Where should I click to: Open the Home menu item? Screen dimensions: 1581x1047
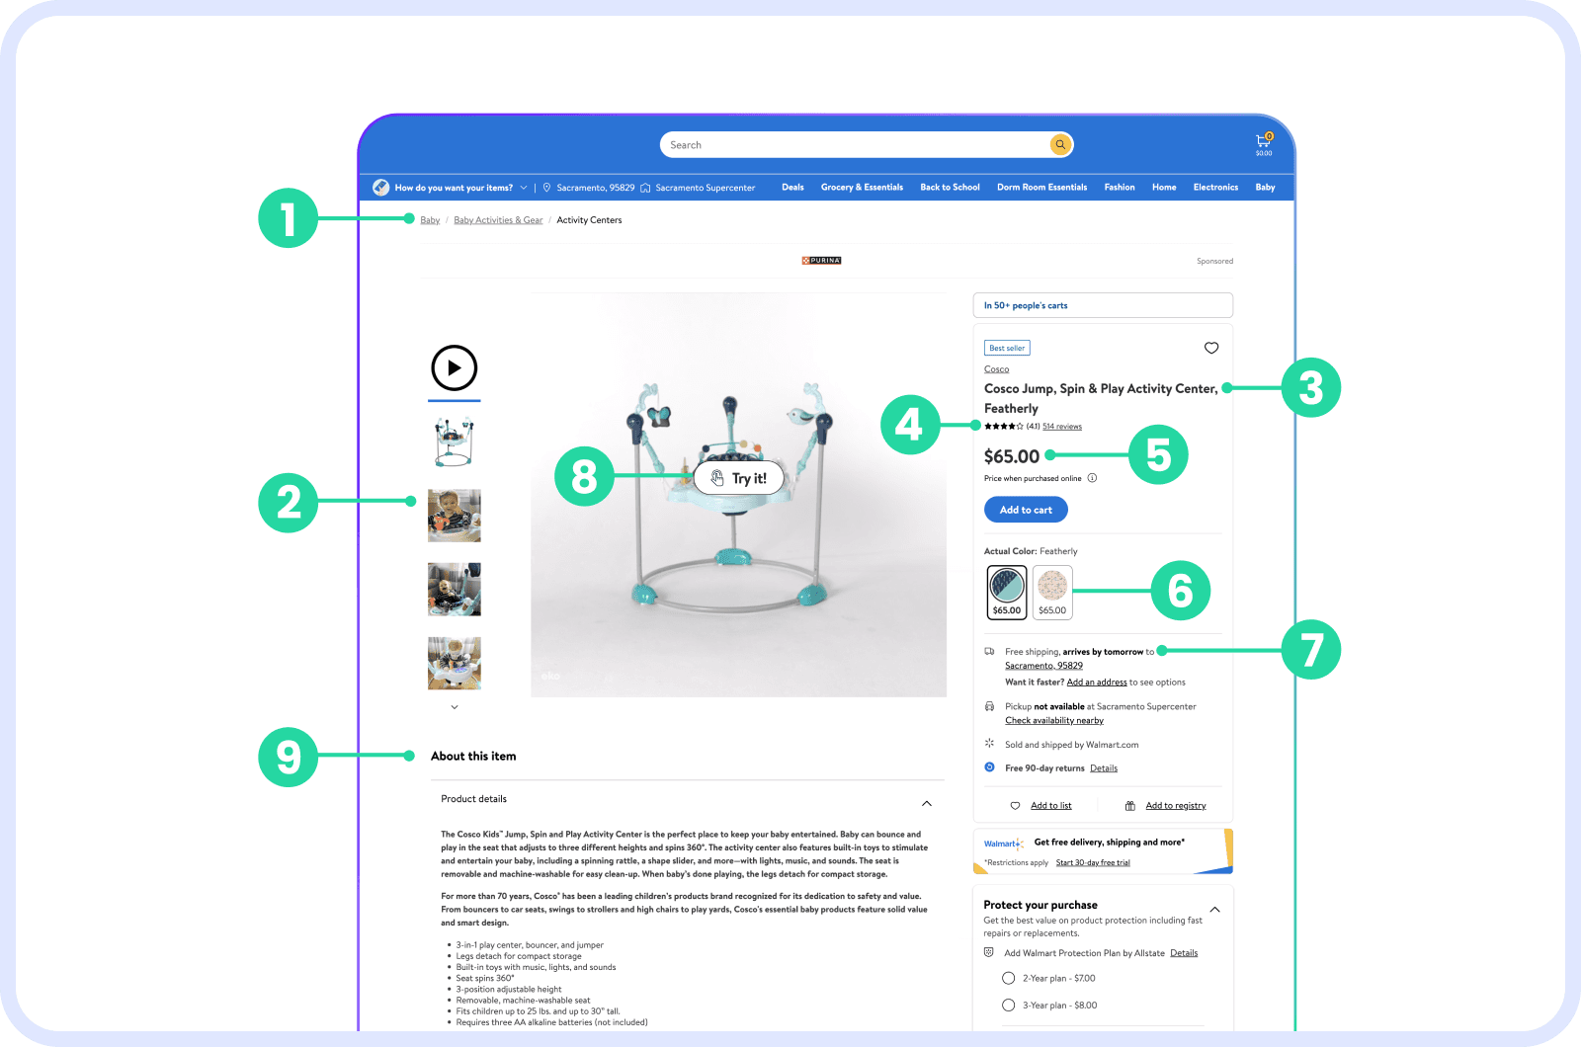[x=1164, y=188]
